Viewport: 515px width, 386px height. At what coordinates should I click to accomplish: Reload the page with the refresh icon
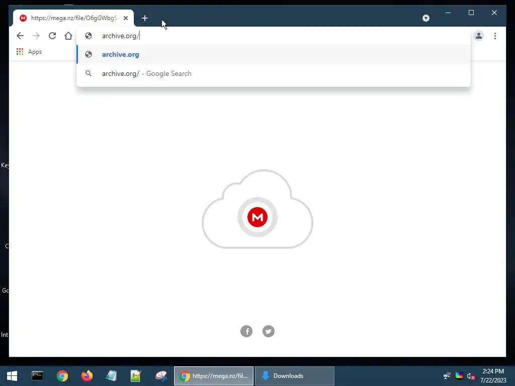click(x=52, y=36)
